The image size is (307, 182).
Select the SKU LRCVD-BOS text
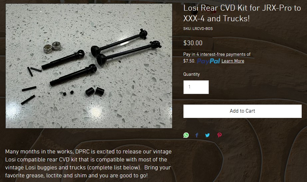coord(198,29)
